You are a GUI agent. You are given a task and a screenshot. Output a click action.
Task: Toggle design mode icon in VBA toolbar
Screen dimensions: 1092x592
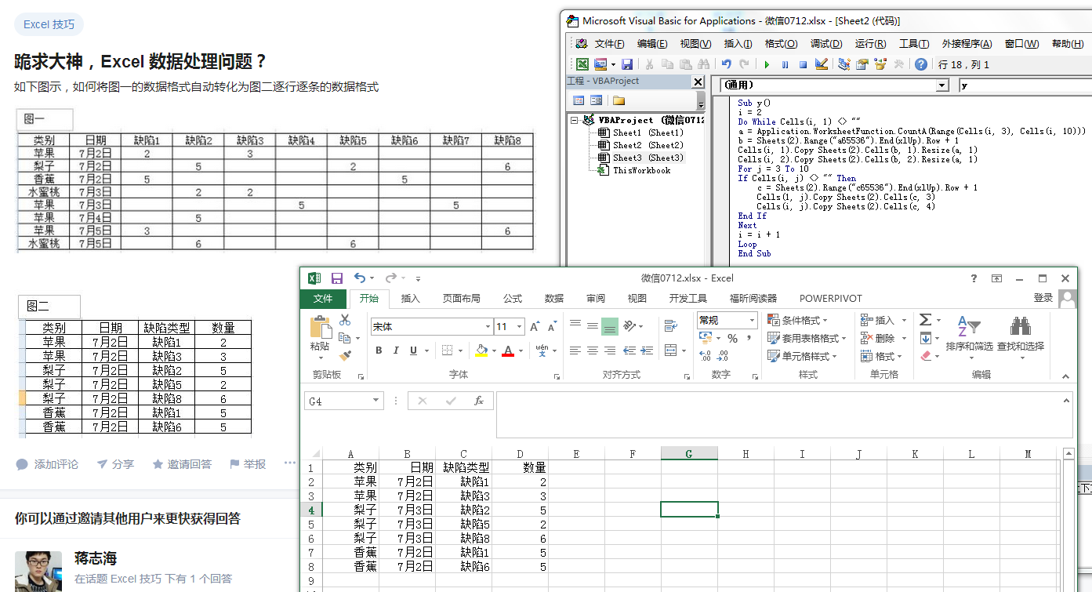[822, 64]
